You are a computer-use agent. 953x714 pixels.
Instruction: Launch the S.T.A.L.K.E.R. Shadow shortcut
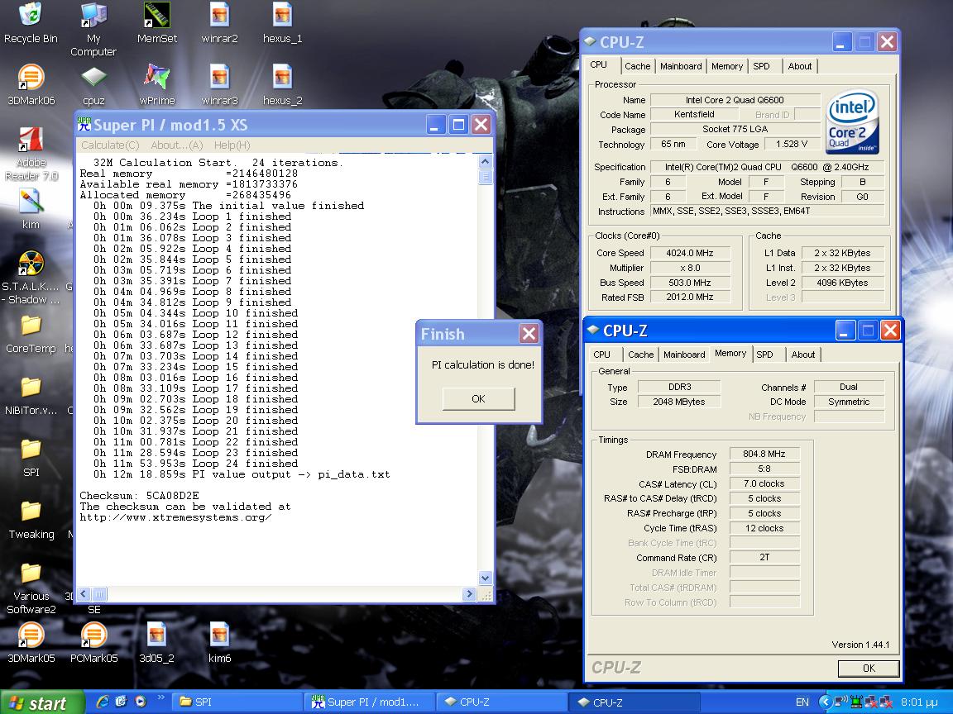31,278
